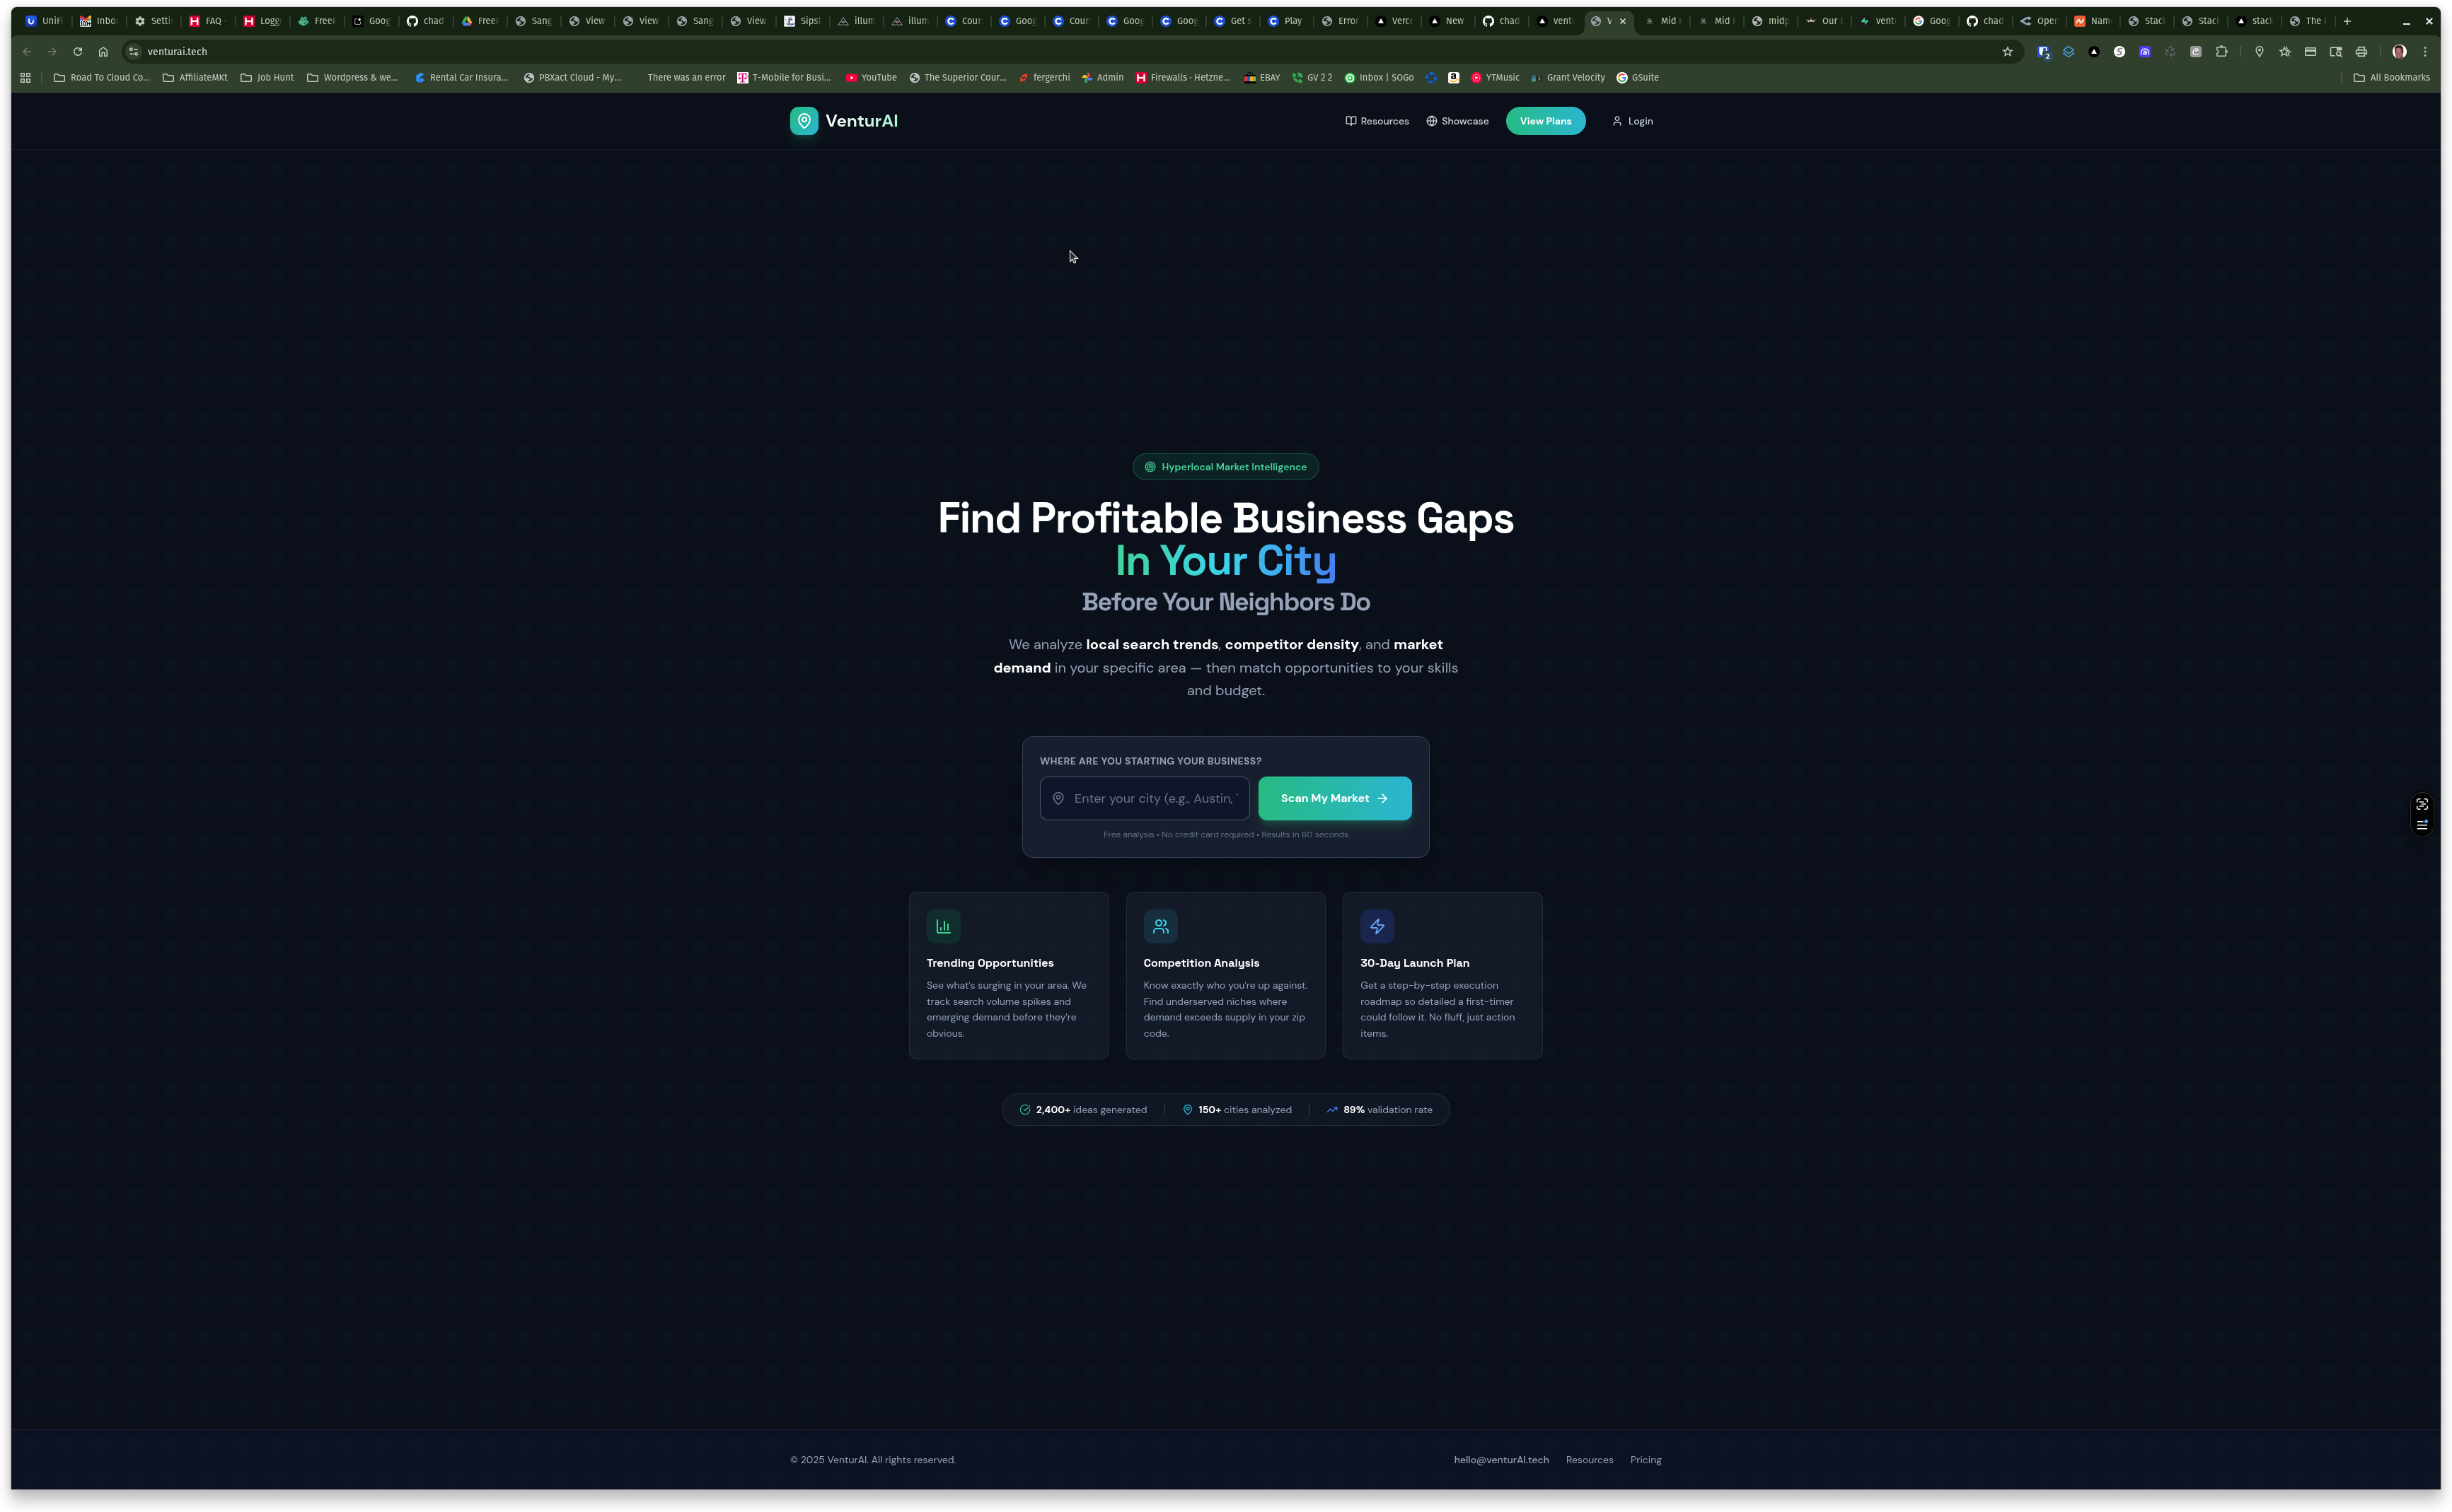Click the View Plans button

pos(1544,121)
